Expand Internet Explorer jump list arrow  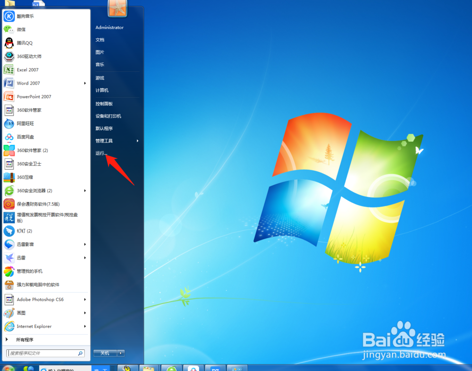tap(85, 326)
